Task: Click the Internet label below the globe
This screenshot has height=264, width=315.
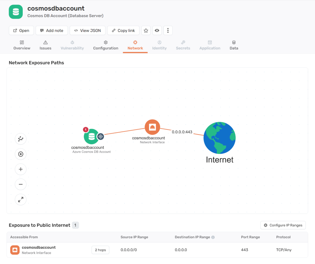Action: pyautogui.click(x=220, y=160)
